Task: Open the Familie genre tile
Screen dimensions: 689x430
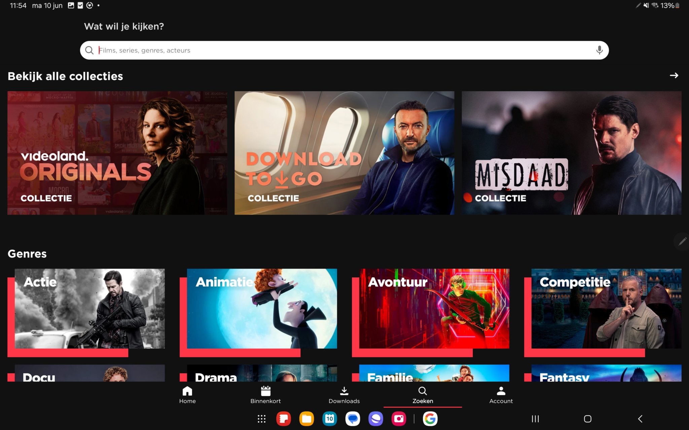Action: [x=431, y=373]
